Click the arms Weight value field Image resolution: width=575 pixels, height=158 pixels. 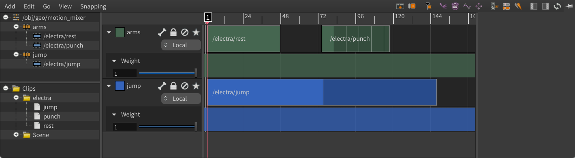click(x=125, y=73)
